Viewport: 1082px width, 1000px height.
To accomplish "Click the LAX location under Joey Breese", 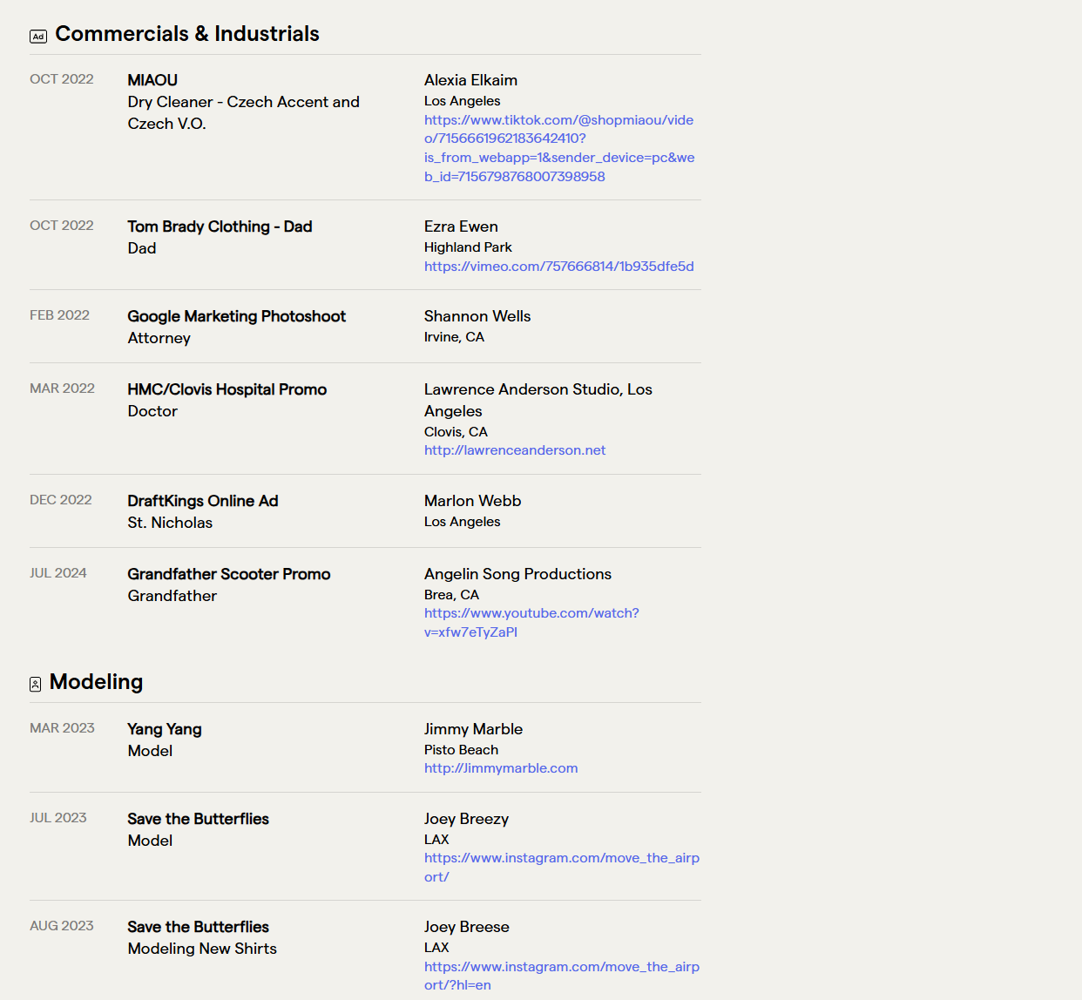I will (436, 948).
